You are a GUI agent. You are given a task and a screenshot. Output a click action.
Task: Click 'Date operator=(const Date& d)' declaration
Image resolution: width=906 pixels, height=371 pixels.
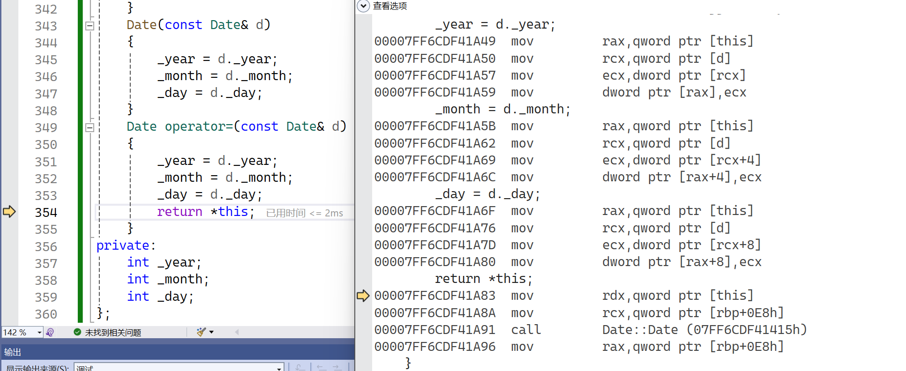coord(237,126)
